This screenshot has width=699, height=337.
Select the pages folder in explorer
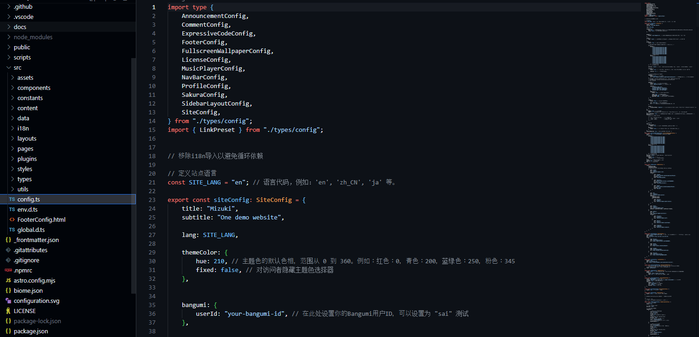coord(25,148)
